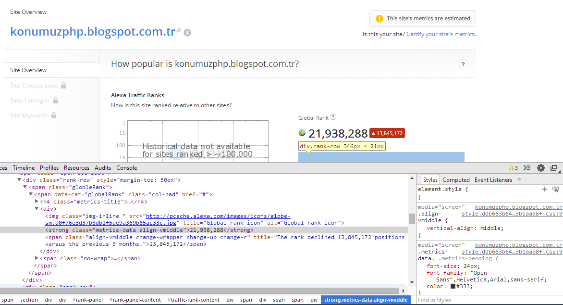The height and width of the screenshot is (305, 563).
Task: Undock DevTools into separate window
Action: [x=554, y=168]
